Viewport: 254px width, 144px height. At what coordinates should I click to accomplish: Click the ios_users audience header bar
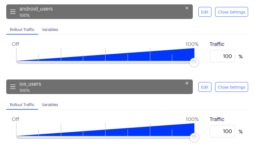pos(99,87)
